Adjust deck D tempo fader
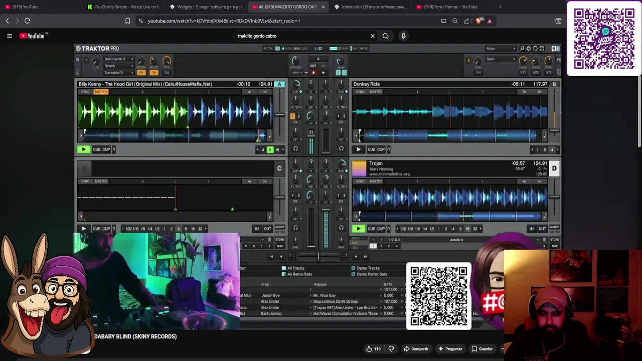 [554, 197]
